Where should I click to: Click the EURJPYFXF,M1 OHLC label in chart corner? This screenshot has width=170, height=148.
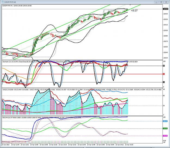pyautogui.click(x=17, y=6)
